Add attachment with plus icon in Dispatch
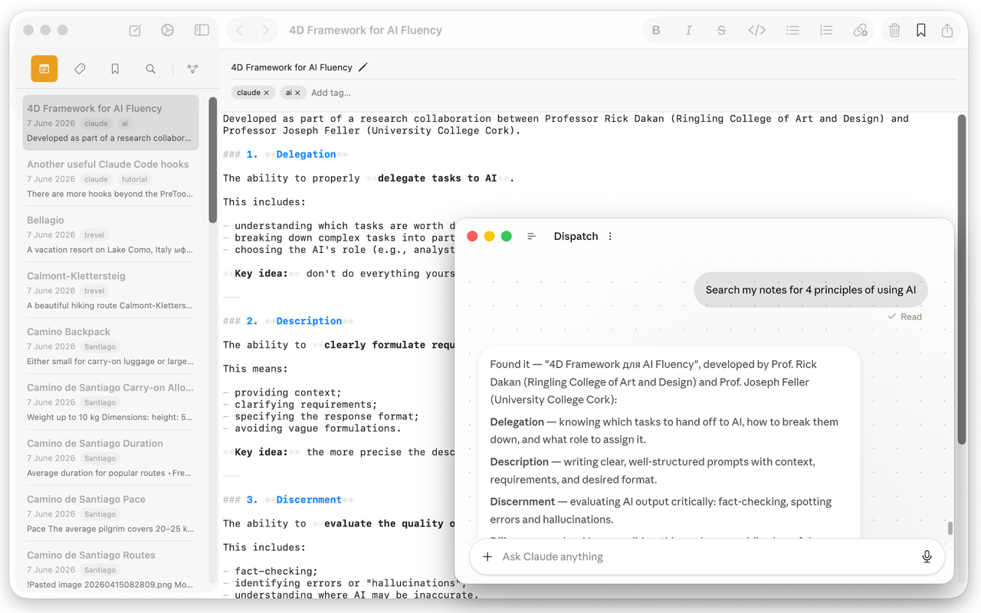Viewport: 981px width, 613px height. pos(487,557)
